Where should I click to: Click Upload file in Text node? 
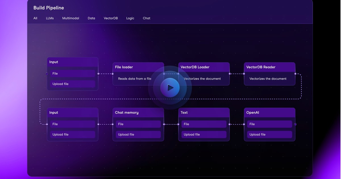click(204, 134)
